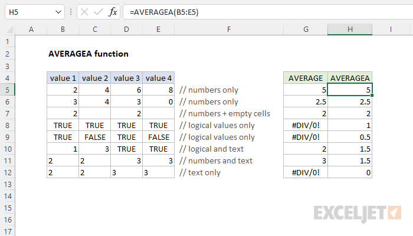
Task: Click cell H12 showing 0
Action: 350,172
